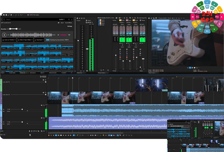Image resolution: width=224 pixels, height=152 pixels.
Task: Select the Zoom Edit tool
Action: [x=82, y=135]
